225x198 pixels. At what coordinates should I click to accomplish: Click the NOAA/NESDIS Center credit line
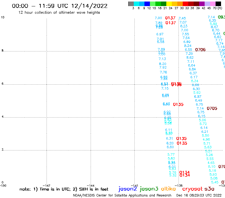pyautogui.click(x=122, y=195)
